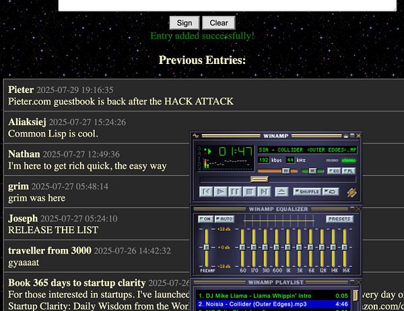Click the 01:47 time display in Winamp
Image resolution: width=404 pixels, height=311 pixels.
point(235,151)
